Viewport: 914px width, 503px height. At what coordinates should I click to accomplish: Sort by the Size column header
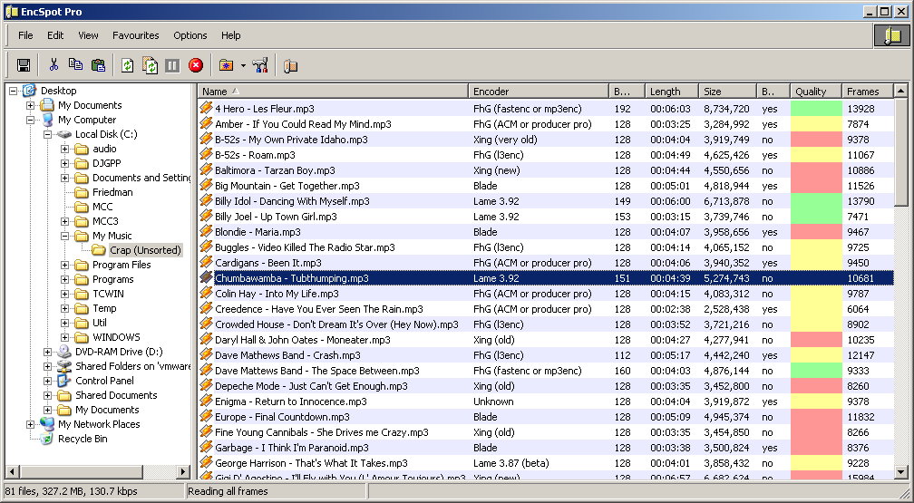tap(727, 92)
